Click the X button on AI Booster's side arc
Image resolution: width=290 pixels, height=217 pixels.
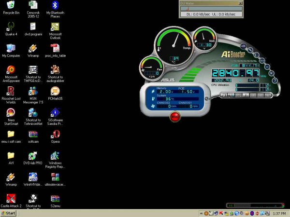tap(271, 73)
